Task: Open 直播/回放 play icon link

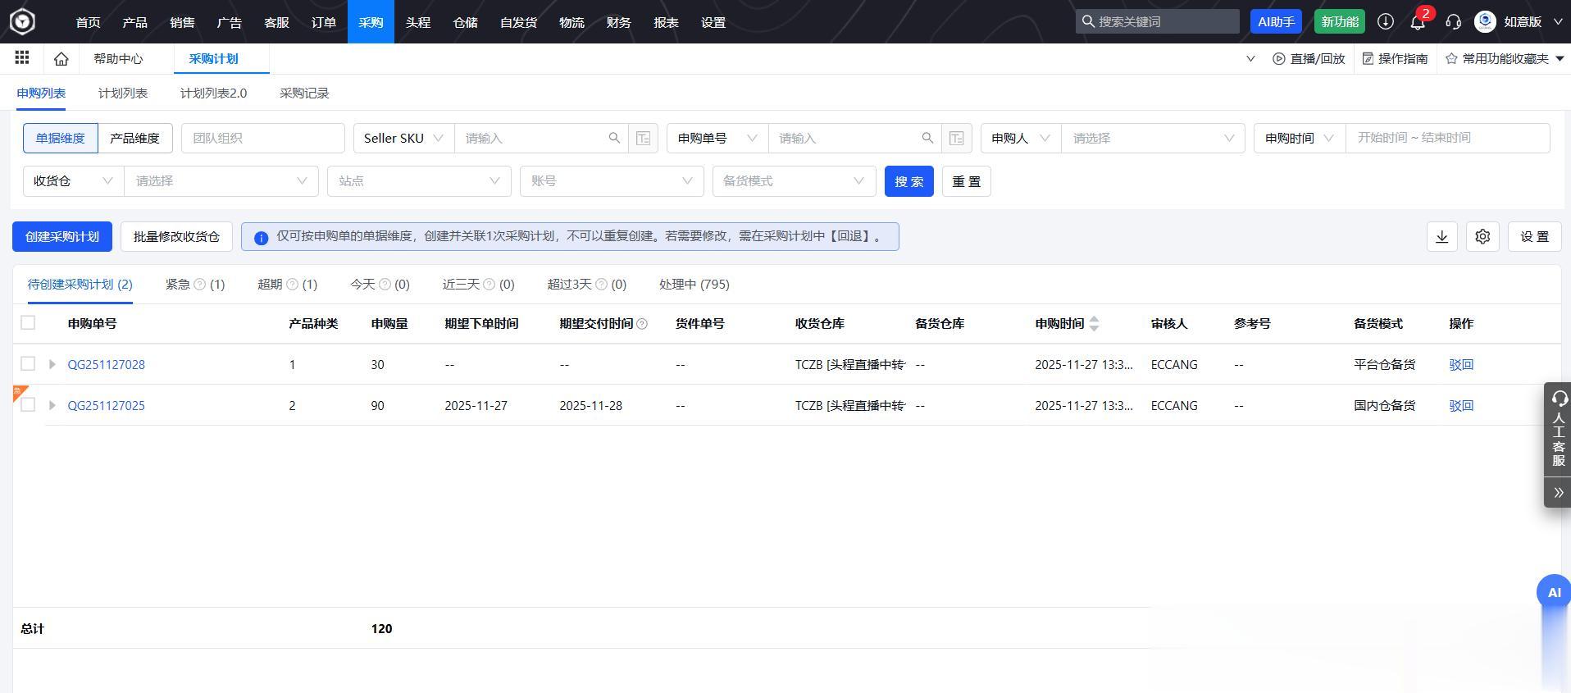Action: pos(1309,58)
